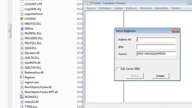Click the VTYonet title bar app icon
The image size is (192, 108).
click(87, 3)
